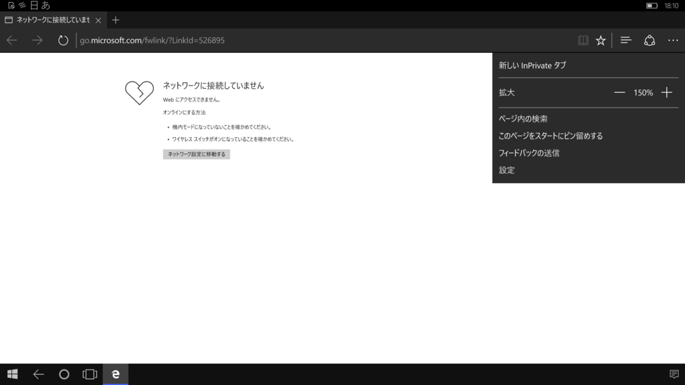The width and height of the screenshot is (685, 385).
Task: Click ネットワーク設定に移動する button
Action: (x=197, y=154)
